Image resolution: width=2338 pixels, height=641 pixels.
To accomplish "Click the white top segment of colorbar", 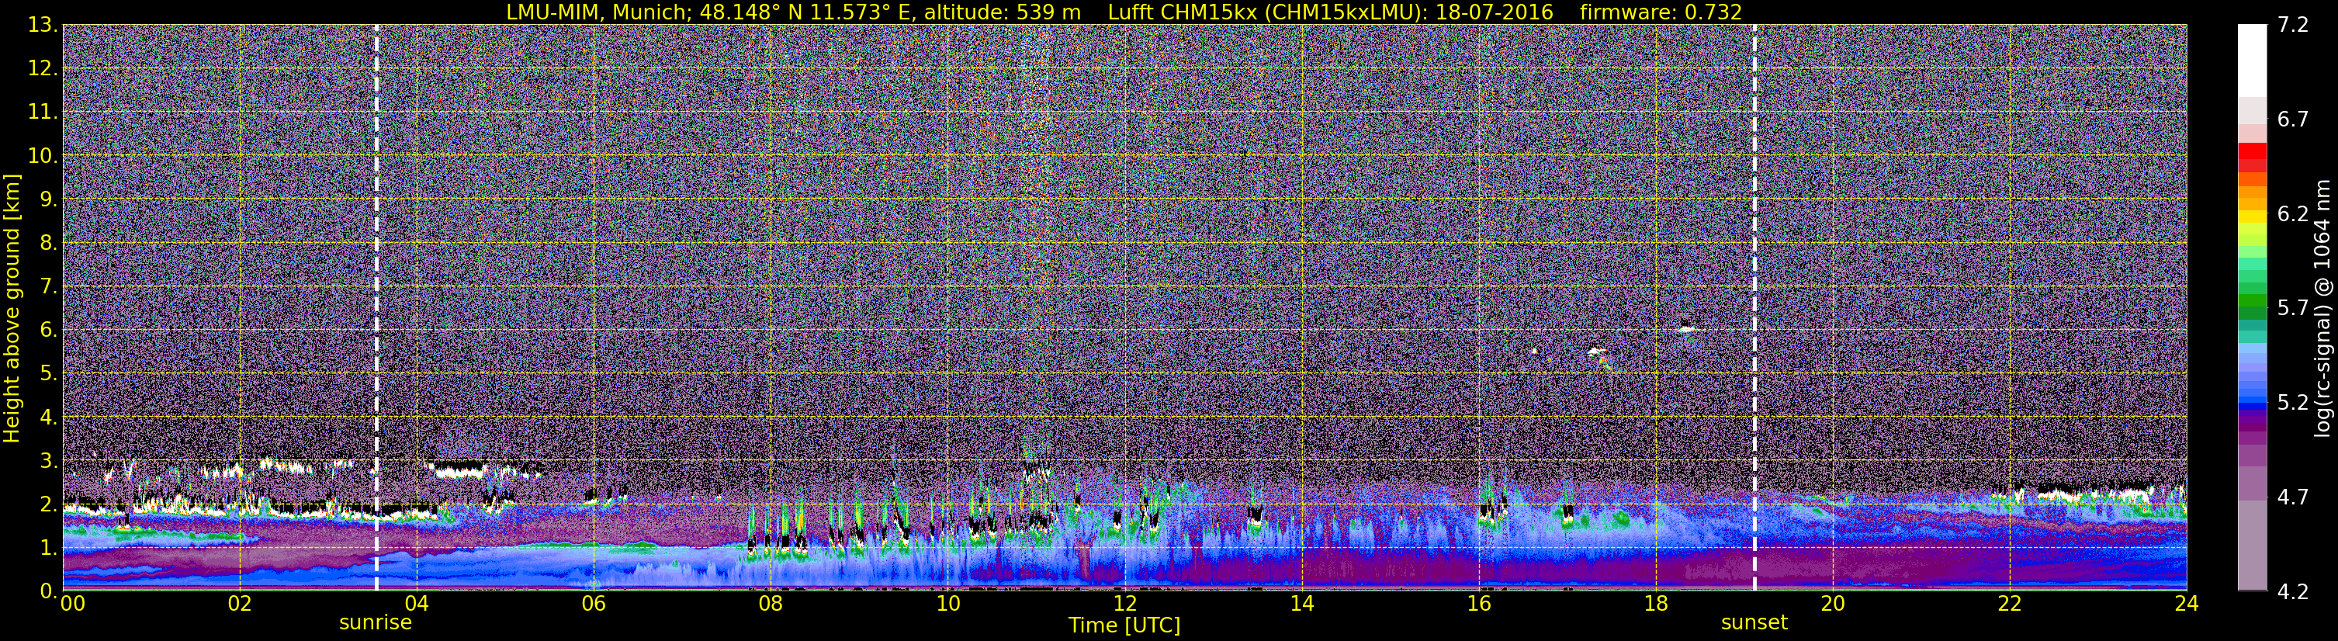I will click(2252, 60).
